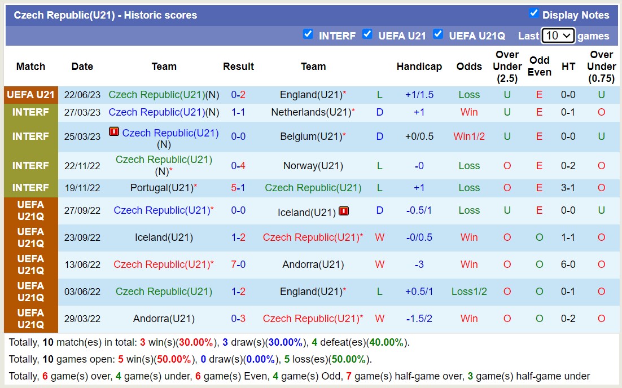Click the INTERF badge on the 22/11/22 row
The image size is (622, 388).
click(x=30, y=166)
